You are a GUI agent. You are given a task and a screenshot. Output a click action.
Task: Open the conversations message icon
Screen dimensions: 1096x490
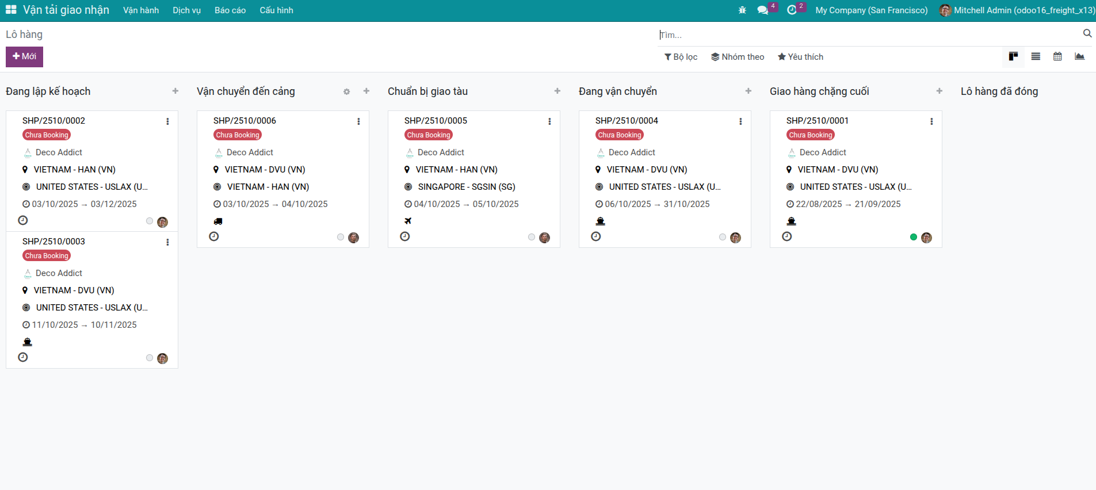(763, 10)
